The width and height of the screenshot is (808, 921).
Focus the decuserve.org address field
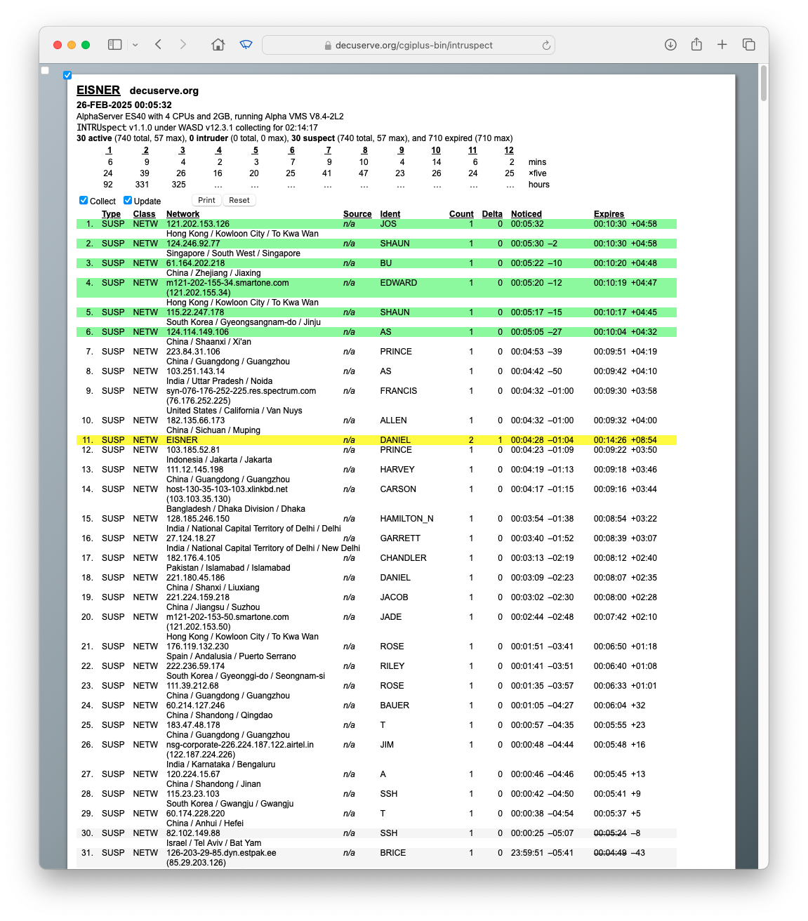click(x=409, y=45)
